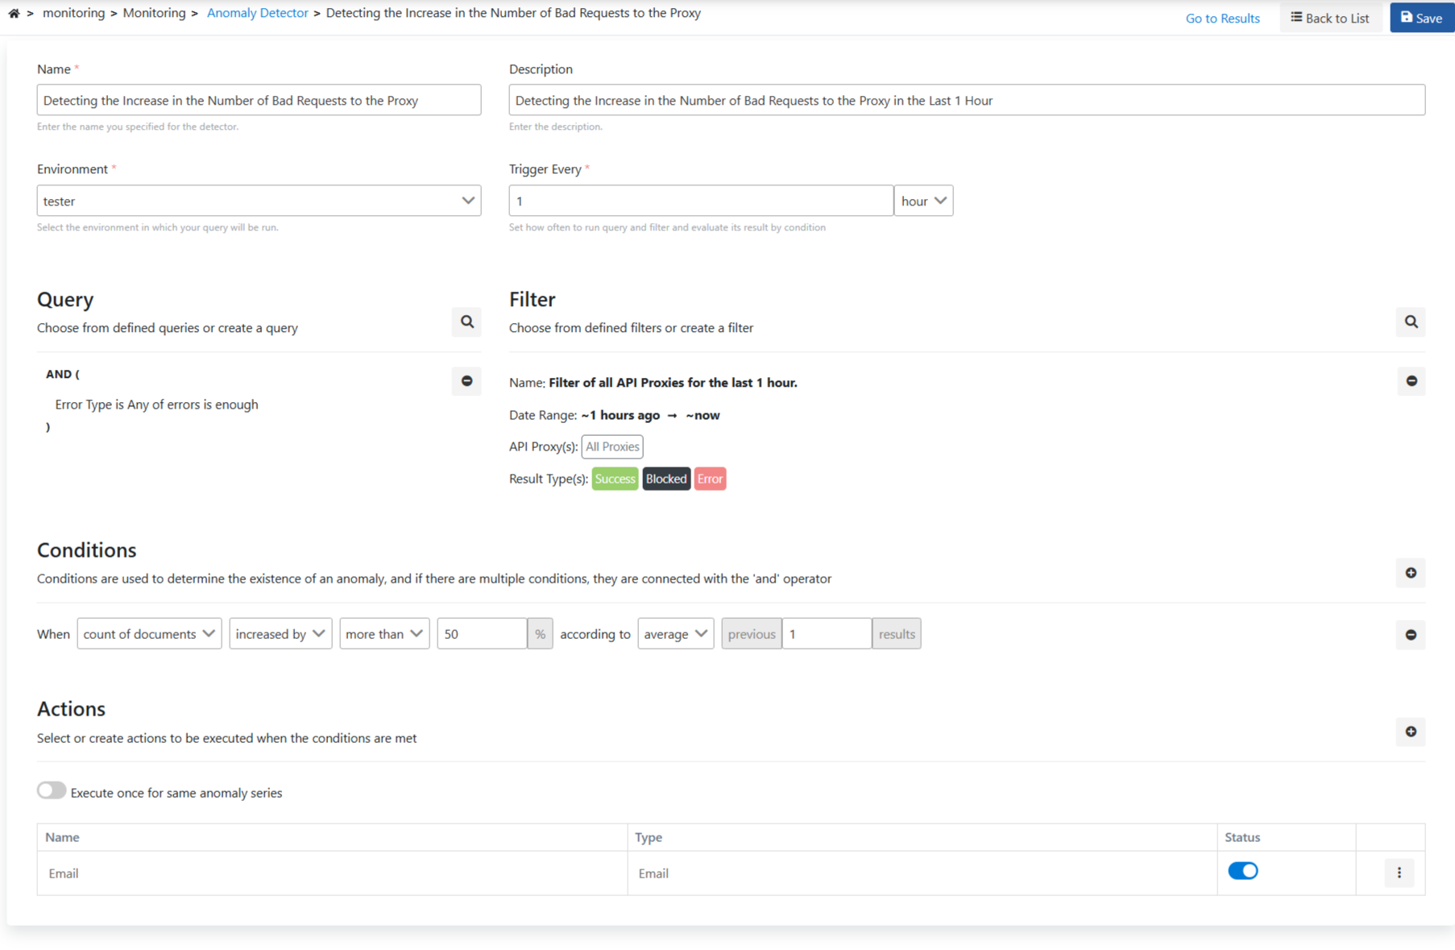Image resolution: width=1455 pixels, height=950 pixels.
Task: Navigate to Anomaly Detector breadcrumb
Action: pos(257,13)
